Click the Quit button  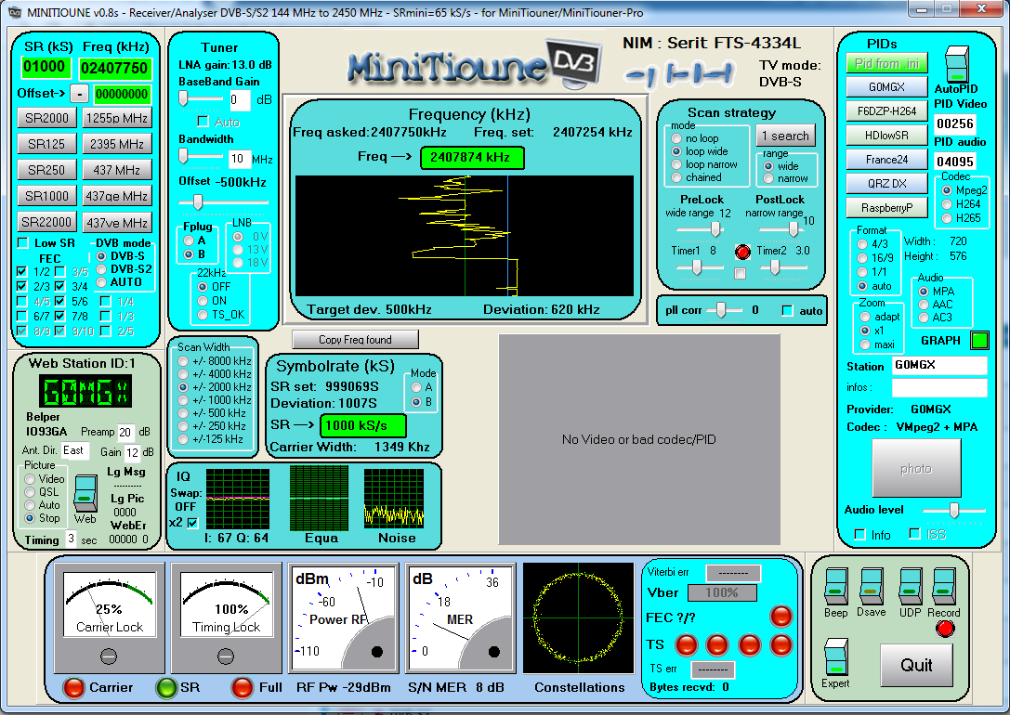[x=916, y=666]
